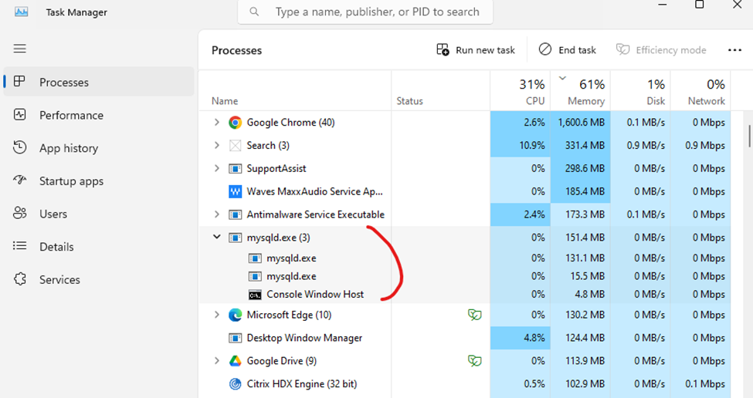The height and width of the screenshot is (398, 753).
Task: Click the End task button
Action: [568, 50]
